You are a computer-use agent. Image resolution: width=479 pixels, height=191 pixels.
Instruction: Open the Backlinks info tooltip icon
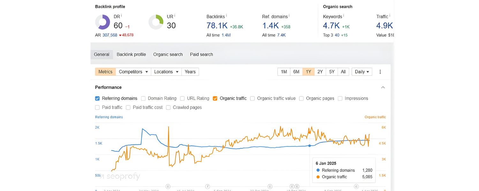(x=226, y=15)
